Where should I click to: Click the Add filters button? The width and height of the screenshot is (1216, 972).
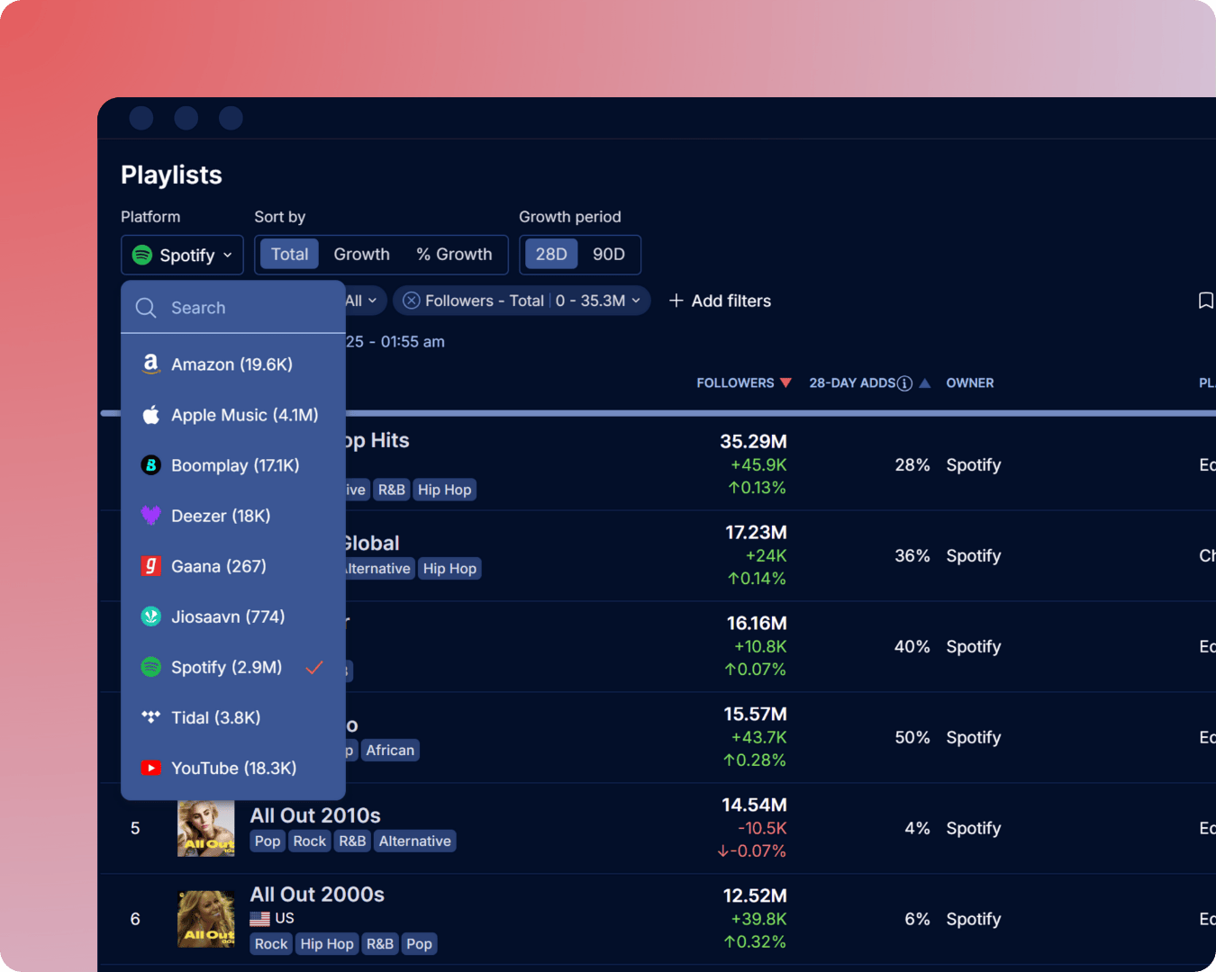[720, 301]
